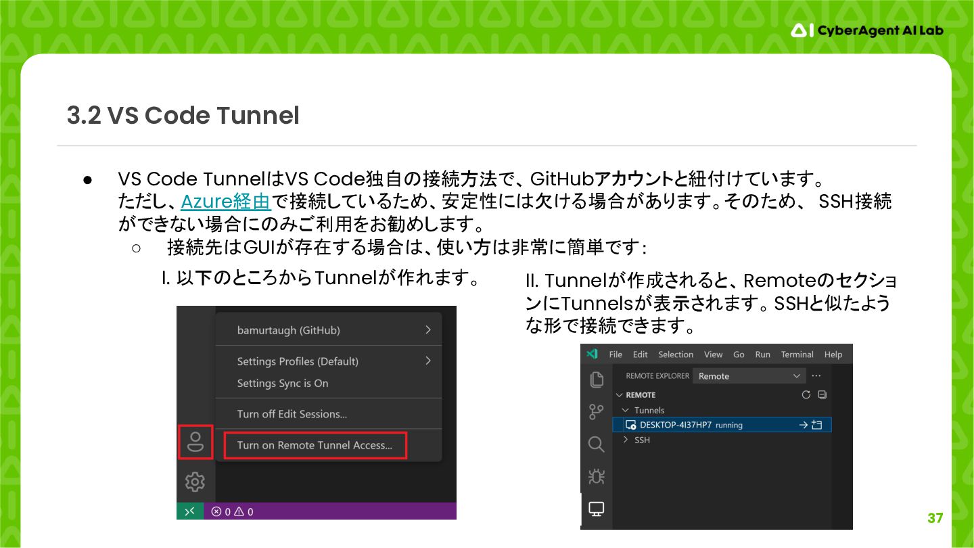Open the Search magnifier icon in the activity bar
Image resolution: width=974 pixels, height=548 pixels.
(596, 444)
